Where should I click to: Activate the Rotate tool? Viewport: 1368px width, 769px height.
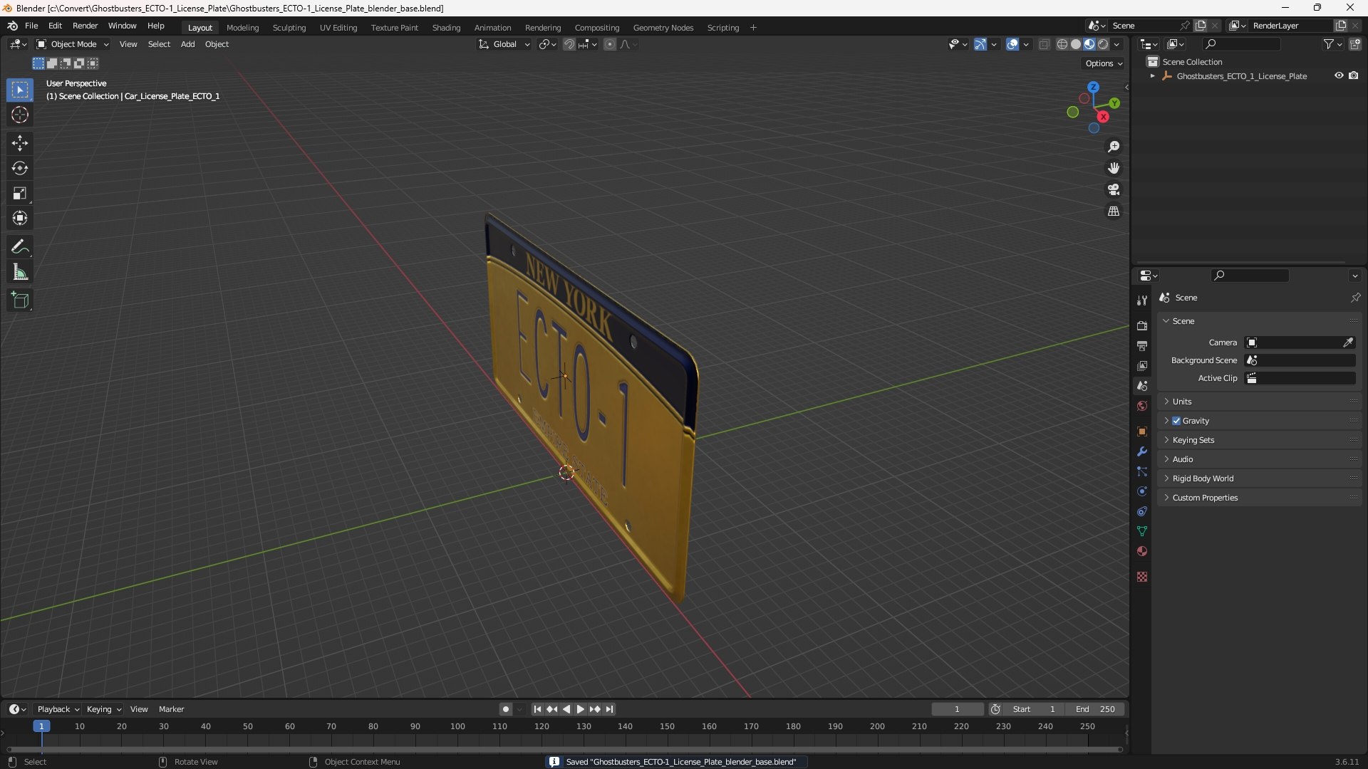[20, 168]
